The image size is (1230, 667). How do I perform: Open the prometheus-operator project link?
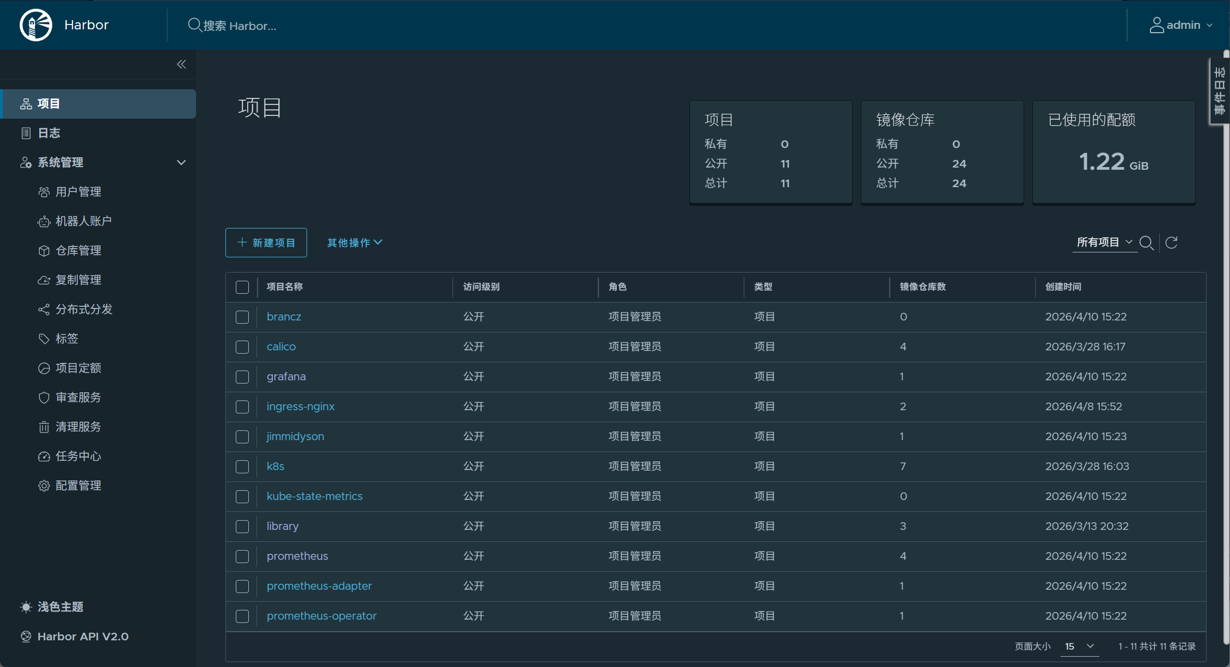321,616
